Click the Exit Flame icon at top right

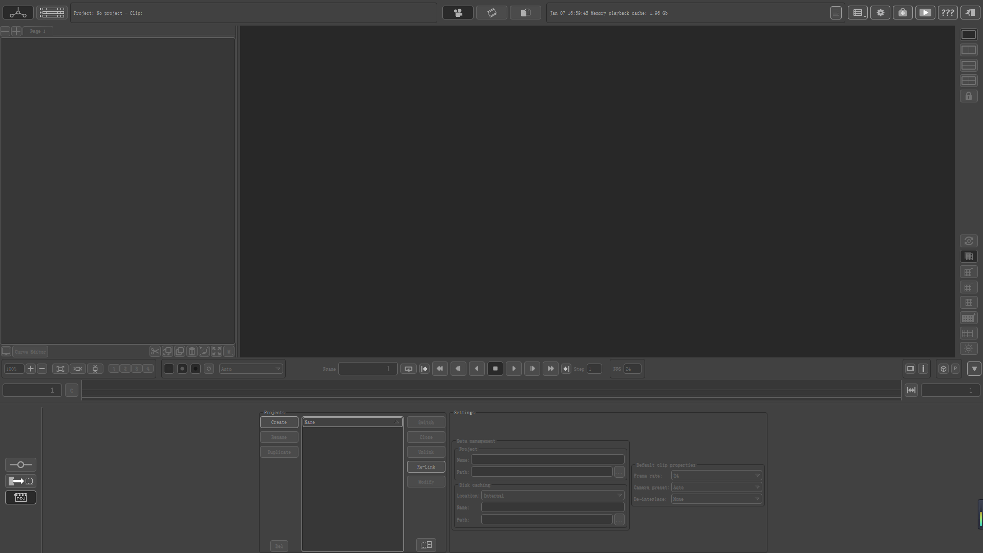(970, 13)
